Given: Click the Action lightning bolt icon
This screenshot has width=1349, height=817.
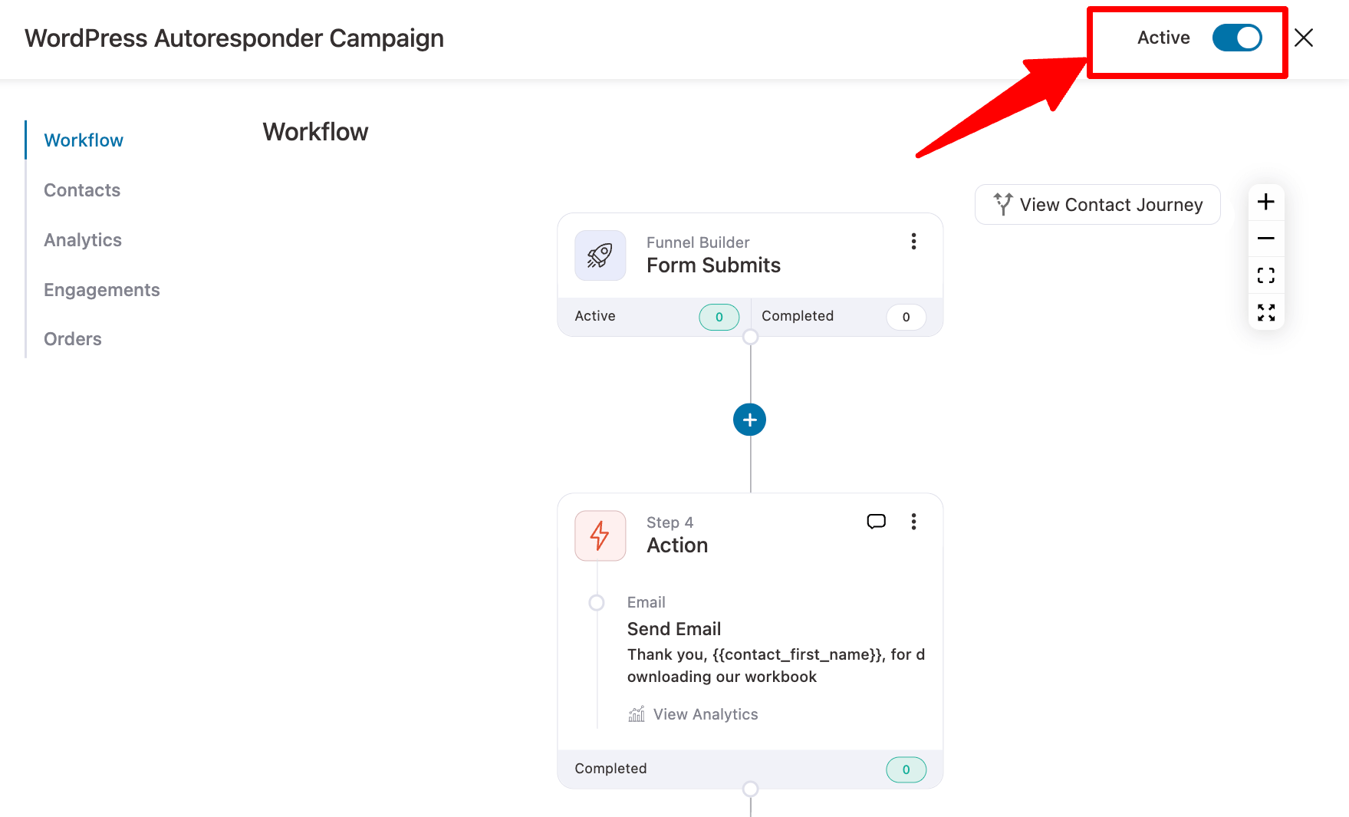Looking at the screenshot, I should pyautogui.click(x=600, y=535).
